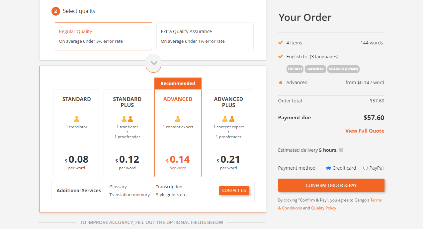Click Contact Us for additional services
Screen dimensions: 423x229
click(234, 191)
